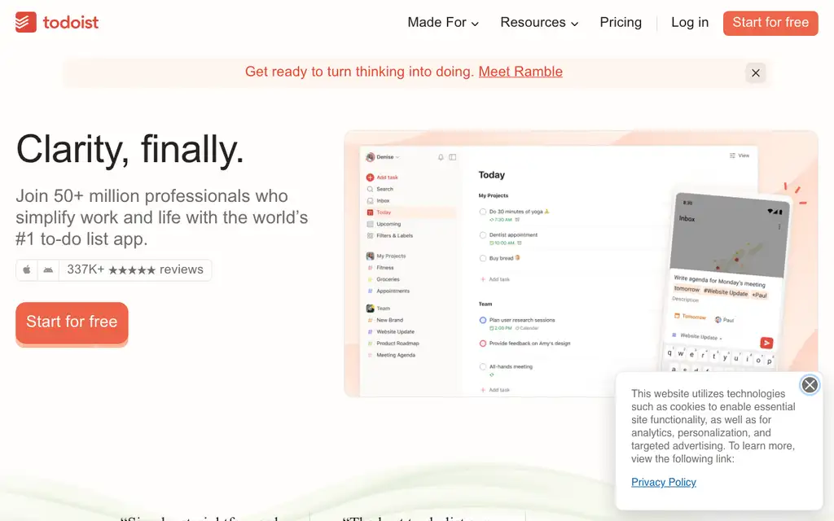
Task: Click the 7:30 AM recurring time label
Action: [501, 220]
